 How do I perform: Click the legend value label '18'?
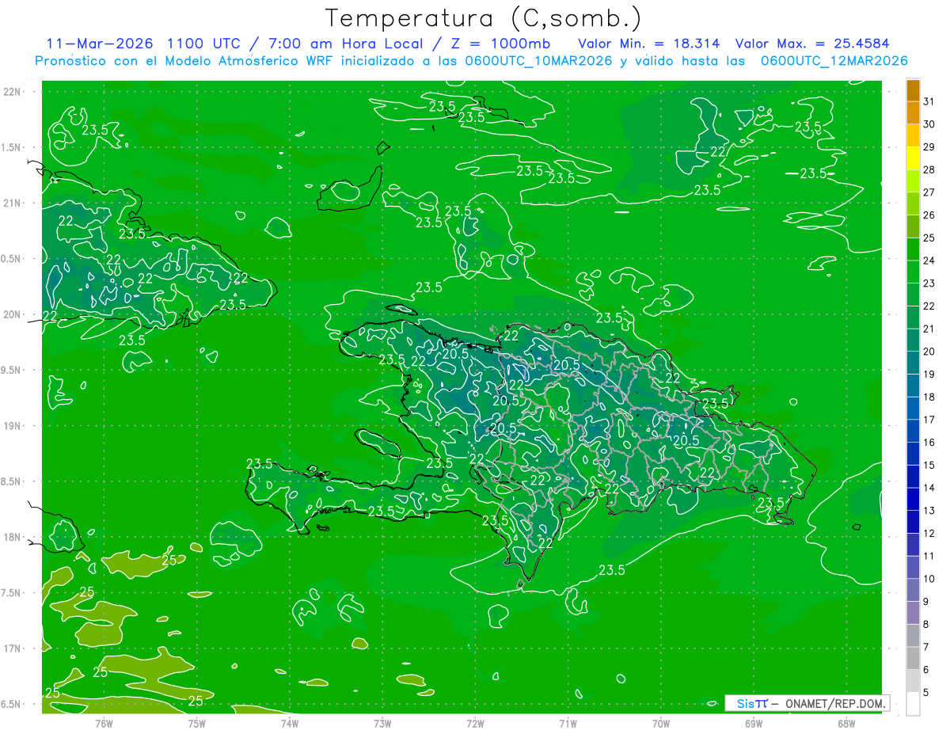(929, 397)
